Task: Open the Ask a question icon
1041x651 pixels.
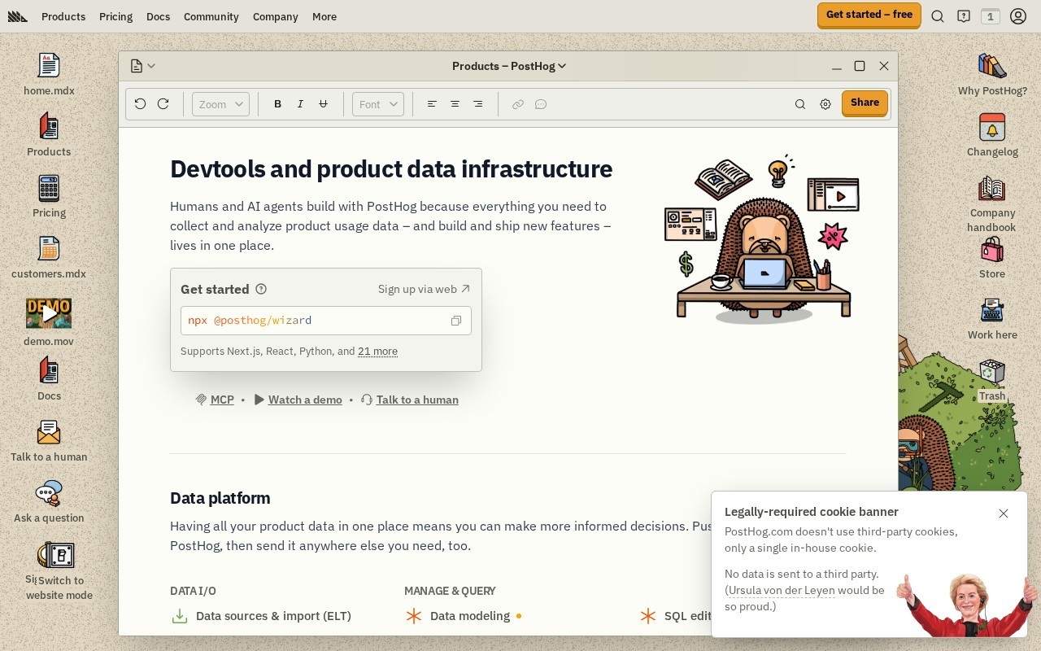Action: click(49, 501)
